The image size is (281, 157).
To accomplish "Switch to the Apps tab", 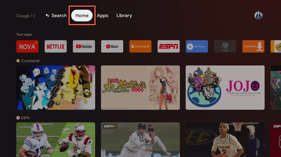I will (x=102, y=16).
